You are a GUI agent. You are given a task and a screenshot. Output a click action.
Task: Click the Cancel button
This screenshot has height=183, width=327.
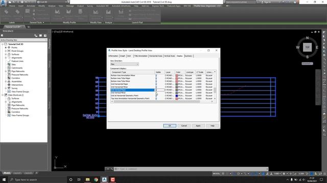[x=184, y=126]
